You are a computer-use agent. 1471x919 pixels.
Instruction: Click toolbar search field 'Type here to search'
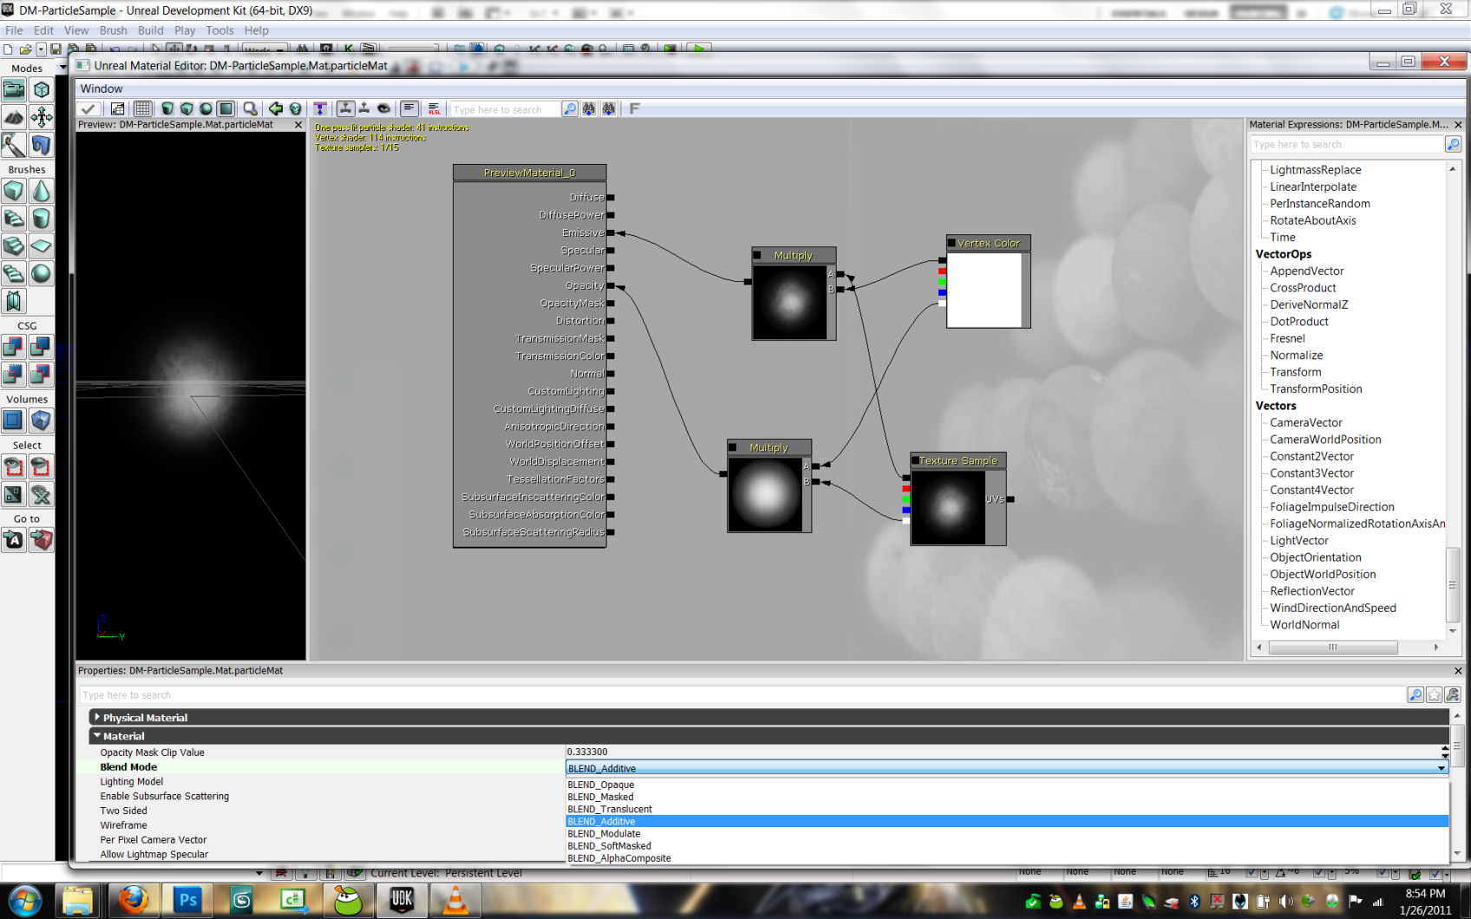[505, 109]
